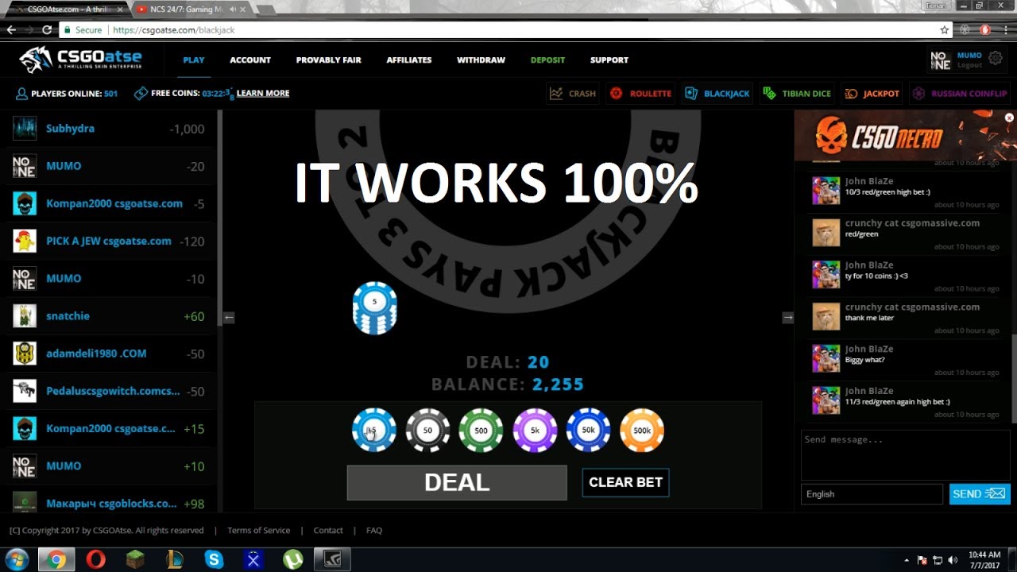Click John BlaZe's Biggy what message
Image resolution: width=1017 pixels, height=572 pixels.
864,360
